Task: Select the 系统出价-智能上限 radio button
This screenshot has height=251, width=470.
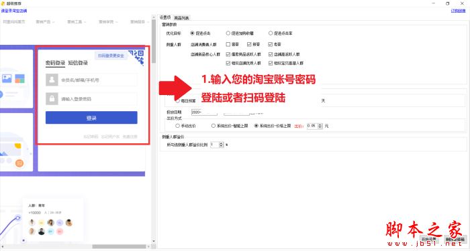Action: pyautogui.click(x=214, y=126)
